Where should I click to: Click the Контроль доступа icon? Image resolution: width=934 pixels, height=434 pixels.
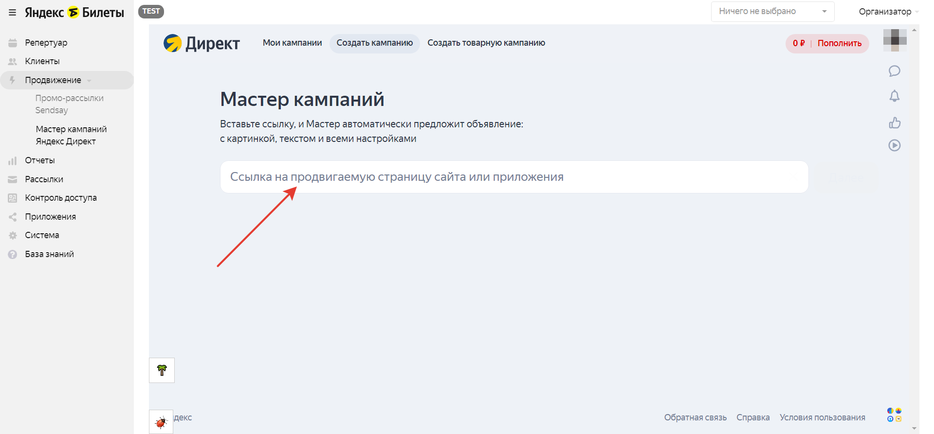click(13, 198)
